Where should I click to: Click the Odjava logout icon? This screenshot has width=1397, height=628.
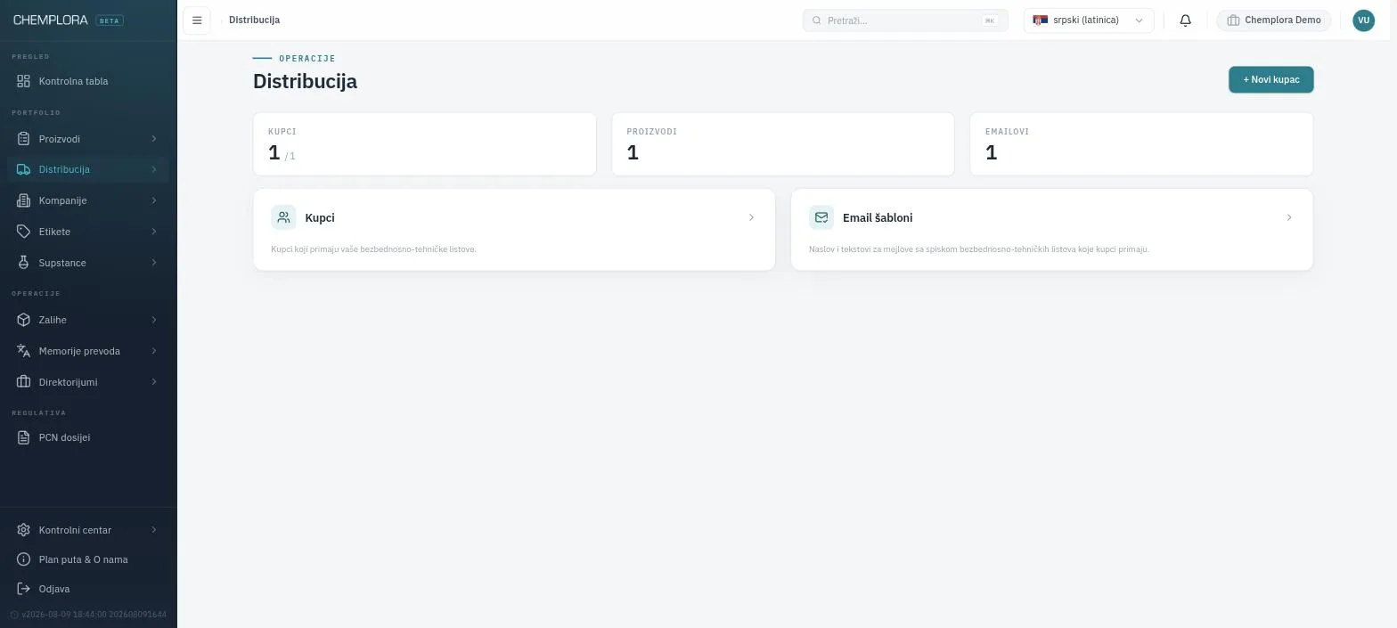[x=24, y=589]
